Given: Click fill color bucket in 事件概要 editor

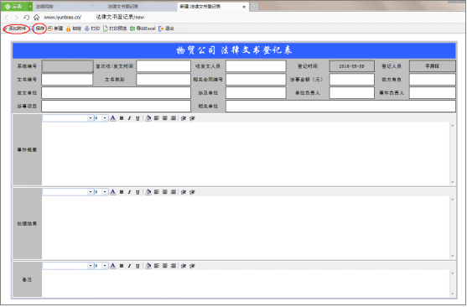Looking at the screenshot, I should [x=148, y=118].
